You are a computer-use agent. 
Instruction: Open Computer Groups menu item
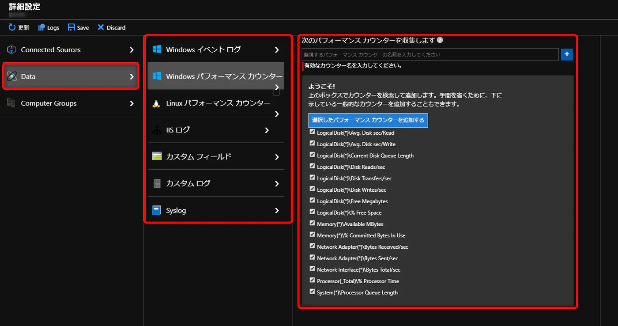[71, 103]
